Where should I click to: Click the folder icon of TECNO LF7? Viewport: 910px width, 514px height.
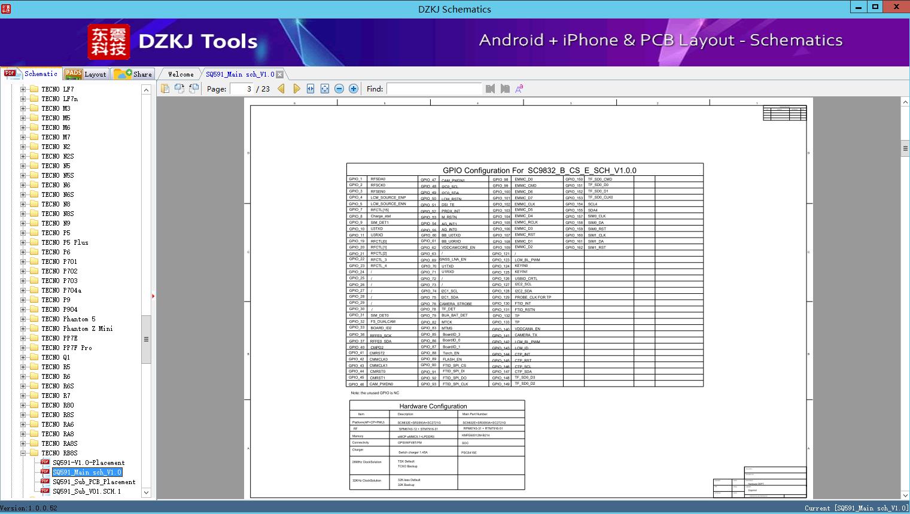[34, 89]
